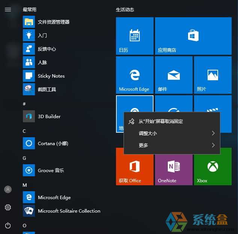Open Microsoft Solitaire Collection icon

point(29,211)
